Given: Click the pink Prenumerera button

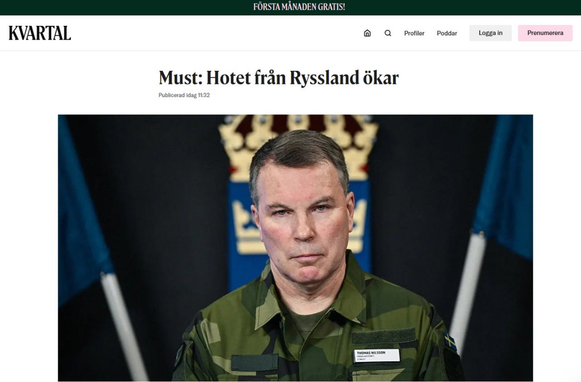Looking at the screenshot, I should coord(545,33).
